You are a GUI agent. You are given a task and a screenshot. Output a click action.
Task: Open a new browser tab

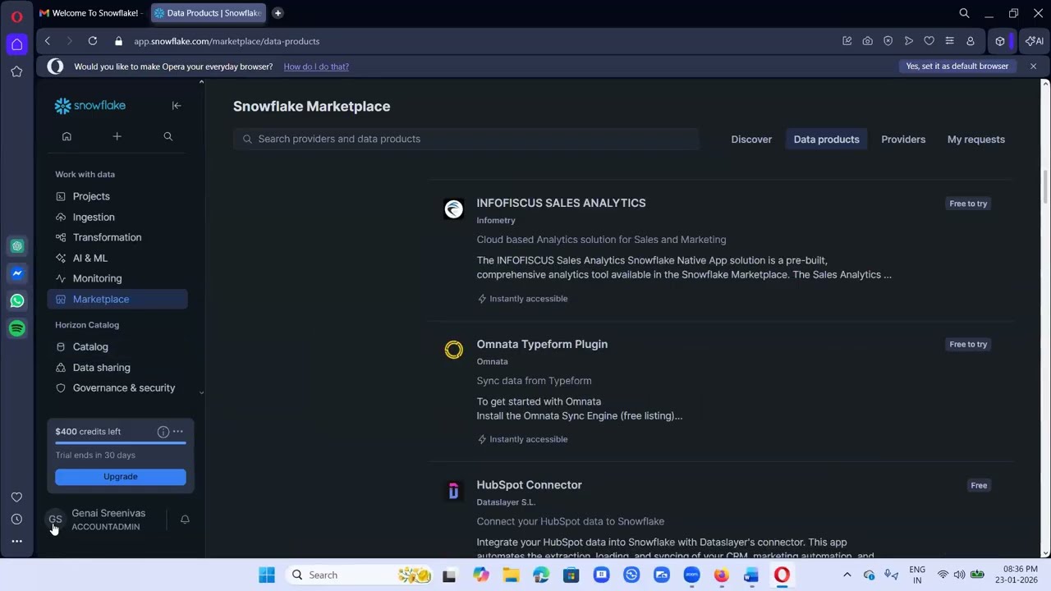coord(278,13)
